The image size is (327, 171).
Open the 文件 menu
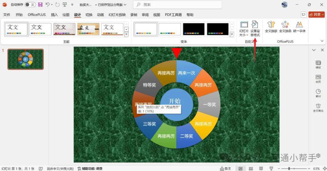click(x=7, y=15)
